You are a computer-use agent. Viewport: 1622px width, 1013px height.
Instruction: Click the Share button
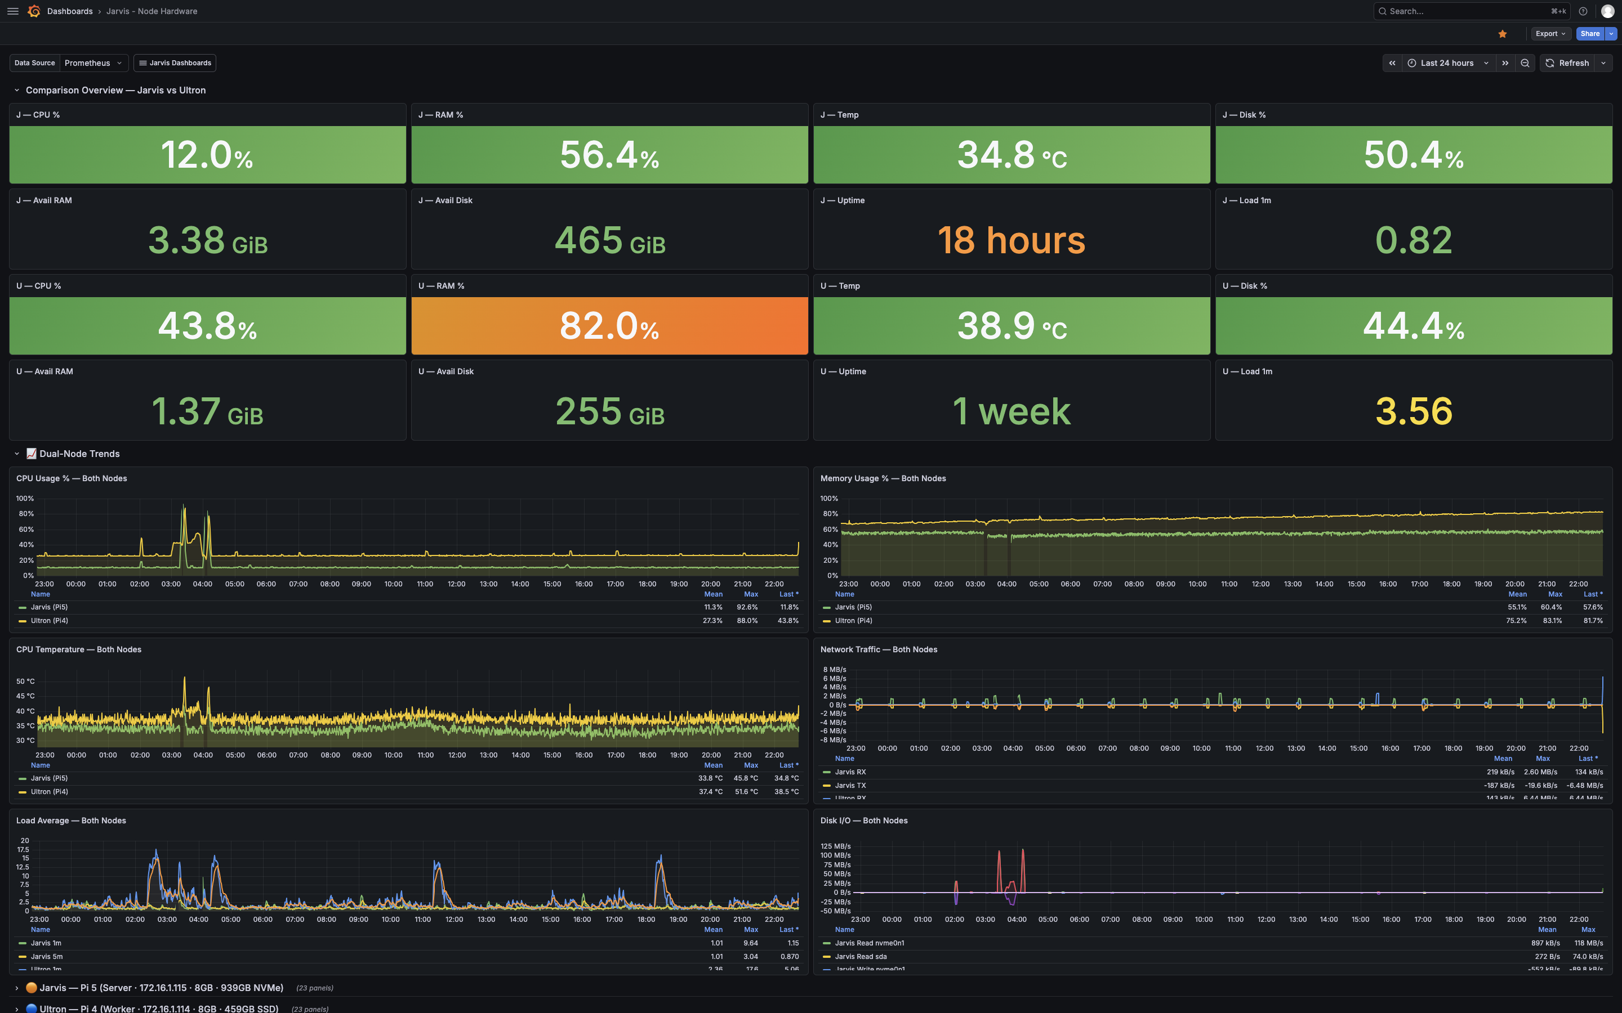click(1590, 34)
